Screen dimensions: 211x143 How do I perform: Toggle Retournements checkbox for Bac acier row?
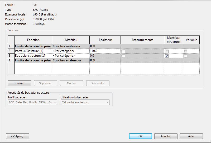pyautogui.click(x=123, y=56)
